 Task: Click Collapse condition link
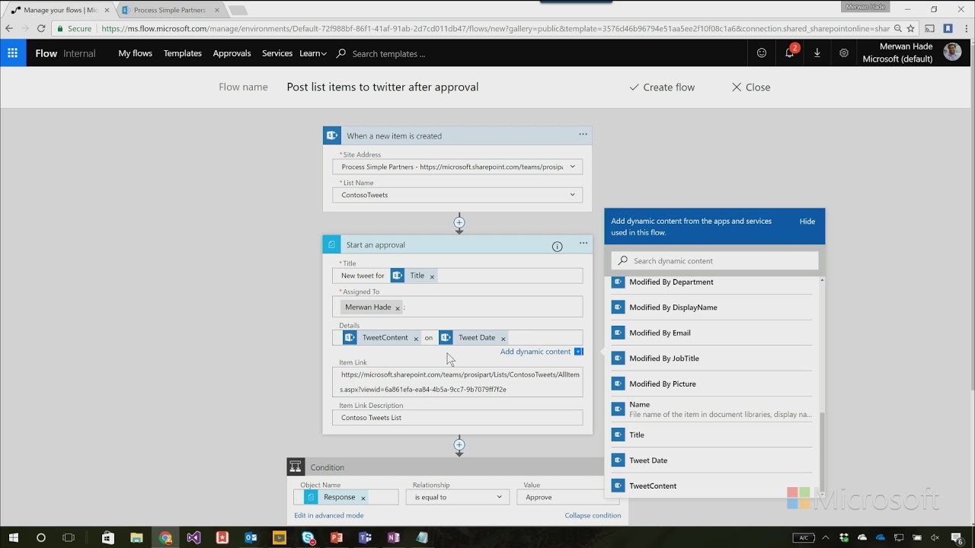(x=593, y=515)
